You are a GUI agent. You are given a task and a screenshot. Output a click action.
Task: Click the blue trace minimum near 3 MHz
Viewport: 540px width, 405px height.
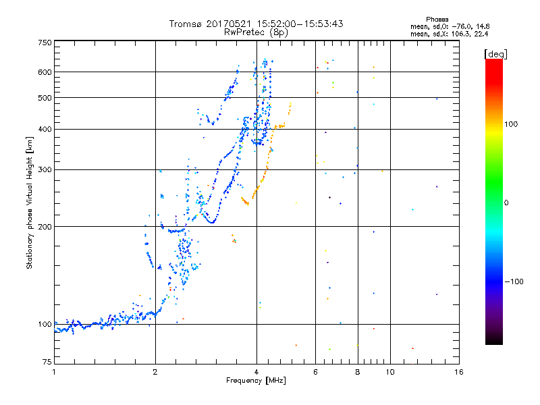point(211,221)
